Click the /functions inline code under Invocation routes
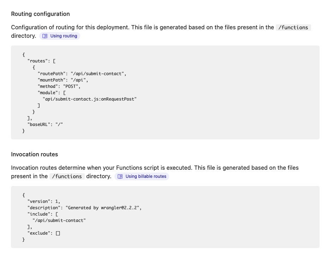 pyautogui.click(x=67, y=176)
